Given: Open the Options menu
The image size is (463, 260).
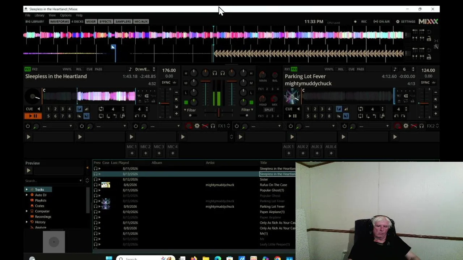Looking at the screenshot, I should (65, 15).
